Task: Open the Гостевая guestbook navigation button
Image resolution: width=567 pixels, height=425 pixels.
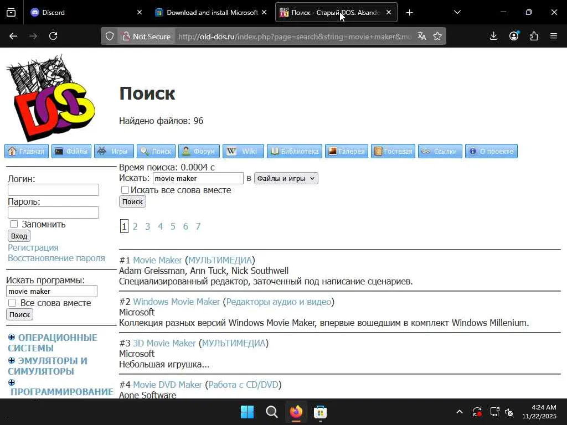Action: (393, 151)
